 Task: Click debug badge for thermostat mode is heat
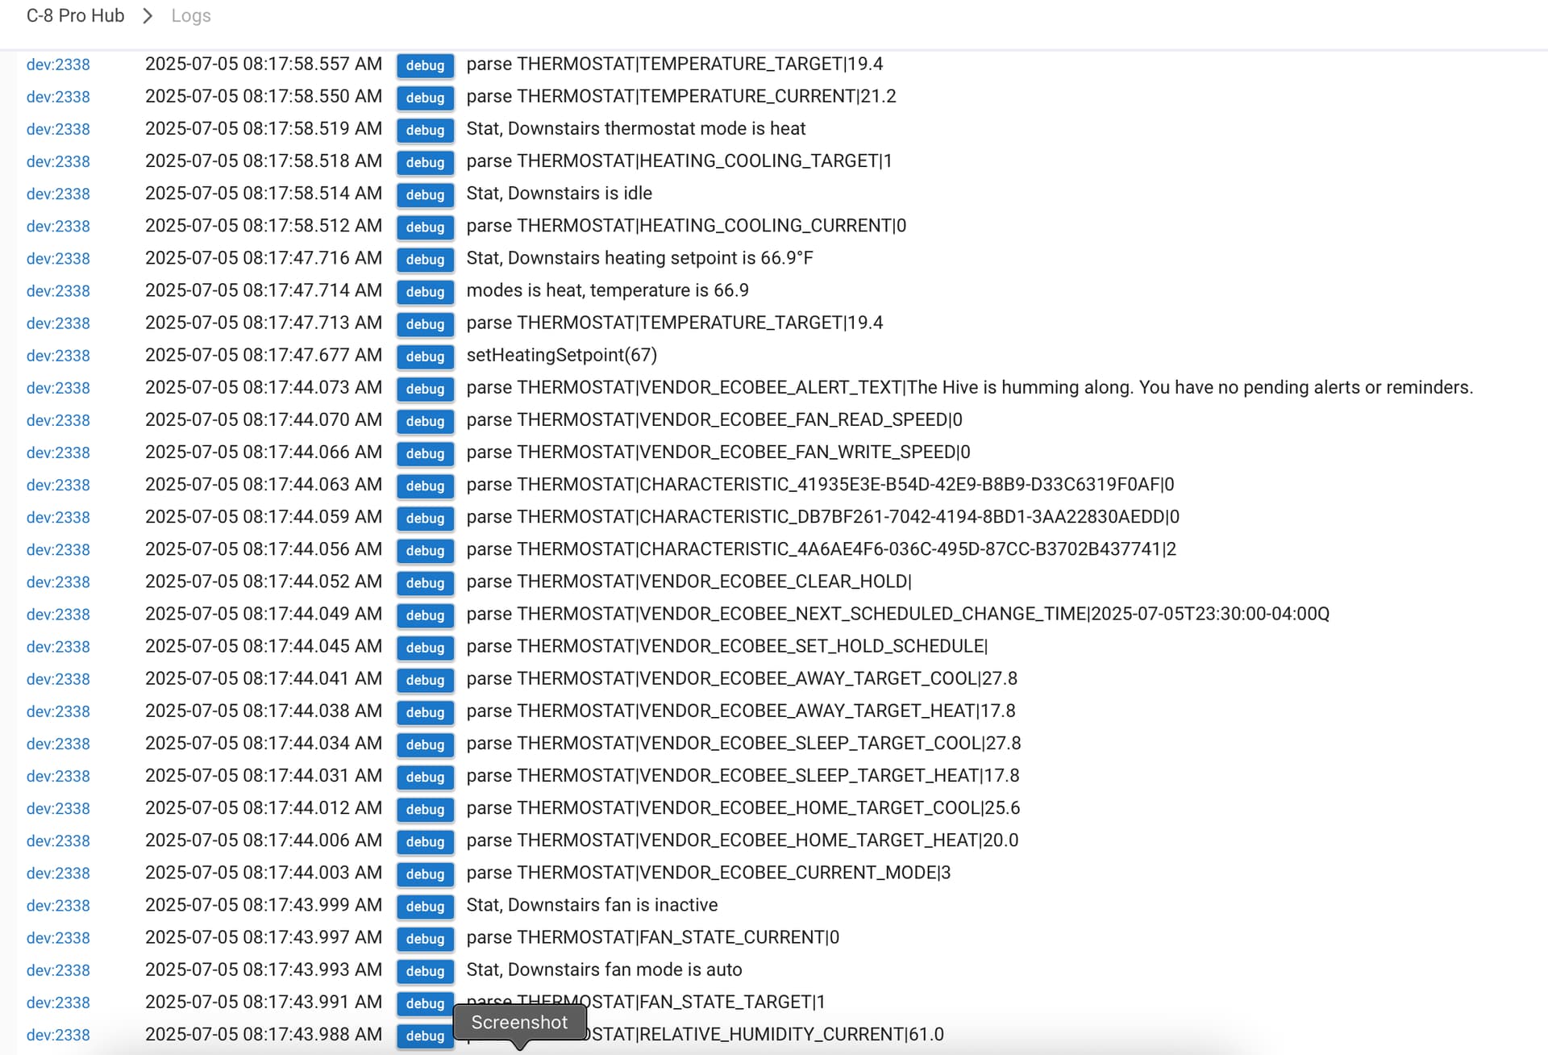pyautogui.click(x=425, y=130)
